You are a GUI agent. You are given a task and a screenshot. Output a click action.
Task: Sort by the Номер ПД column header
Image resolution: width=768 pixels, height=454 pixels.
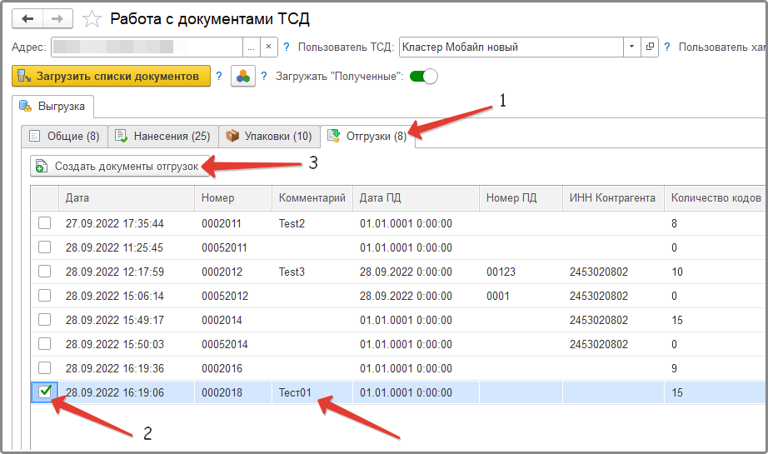(x=521, y=198)
